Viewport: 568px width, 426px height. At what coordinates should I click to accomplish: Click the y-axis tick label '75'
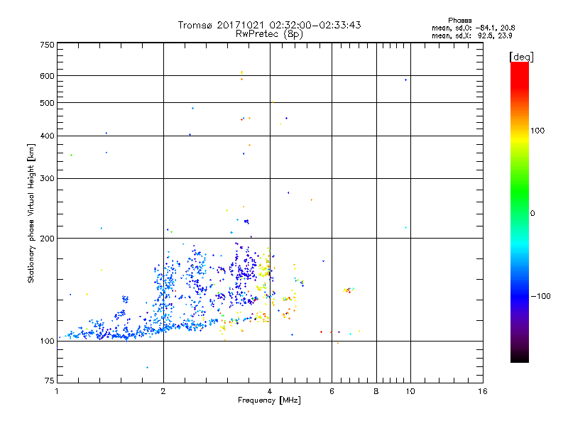[50, 381]
